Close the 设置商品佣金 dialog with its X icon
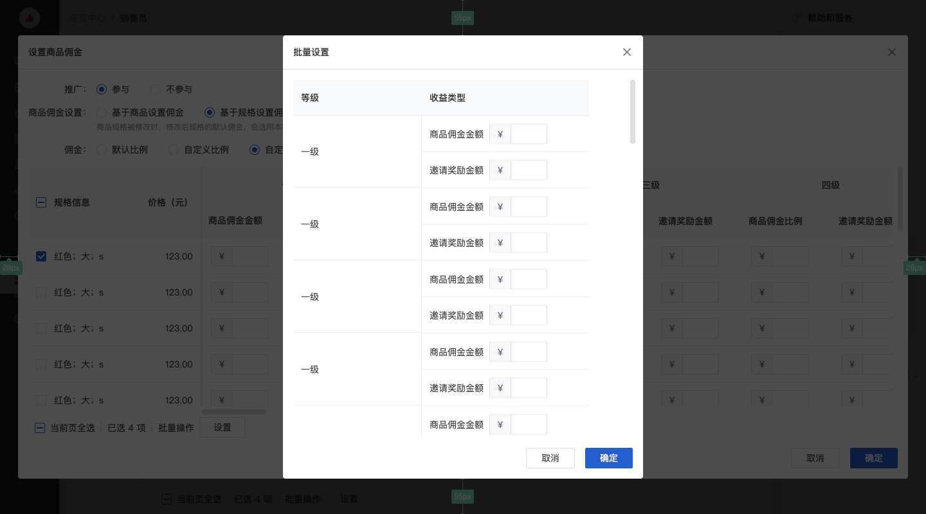 click(891, 52)
